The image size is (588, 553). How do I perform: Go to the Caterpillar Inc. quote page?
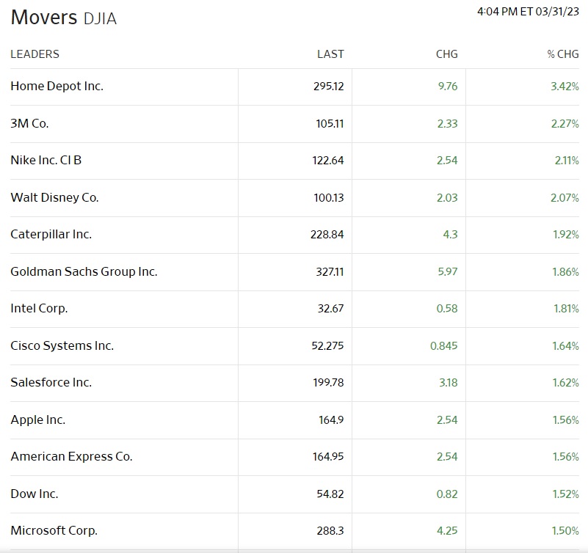[x=51, y=234]
